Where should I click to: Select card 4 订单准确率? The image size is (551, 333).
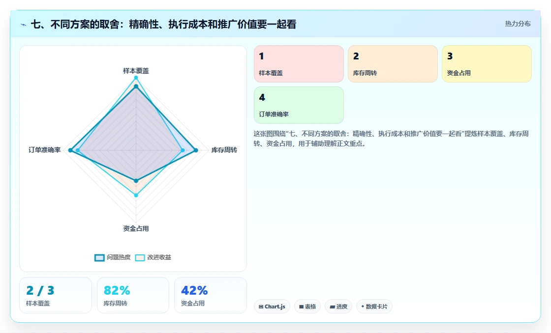coord(299,105)
